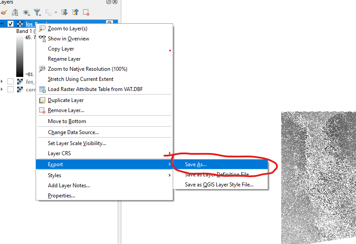Choose Set Layer Scale Visibility...
356x244 pixels.
[x=105, y=143]
